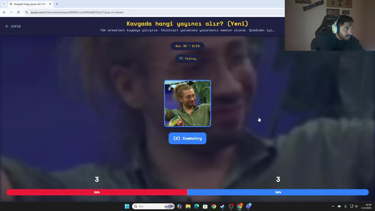
Task: Select the Combatry contestant photo
Action: [x=187, y=103]
